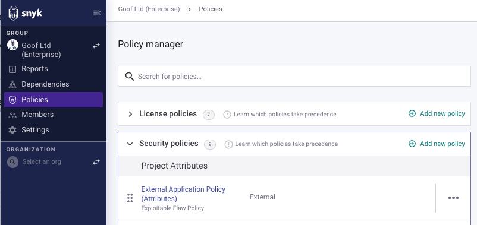The width and height of the screenshot is (477, 225).
Task: Click the search magnifier icon
Action: (130, 76)
